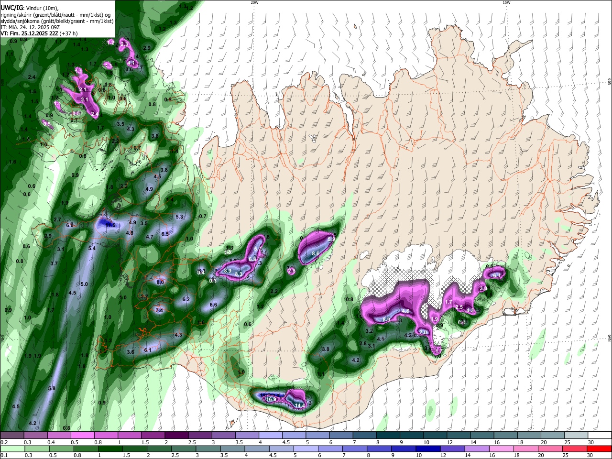
Task: Click the 5.8 precipitation value on the map
Action: pyautogui.click(x=52, y=388)
